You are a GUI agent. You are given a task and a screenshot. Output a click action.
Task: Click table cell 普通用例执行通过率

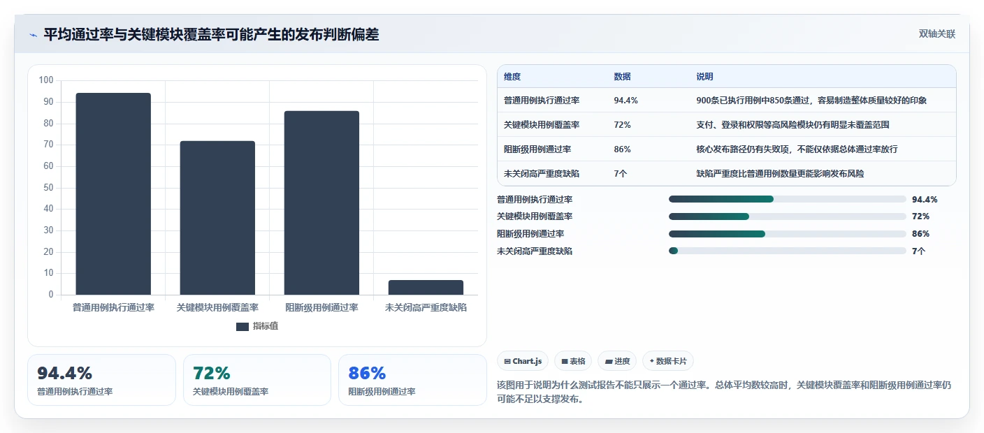[x=542, y=101]
